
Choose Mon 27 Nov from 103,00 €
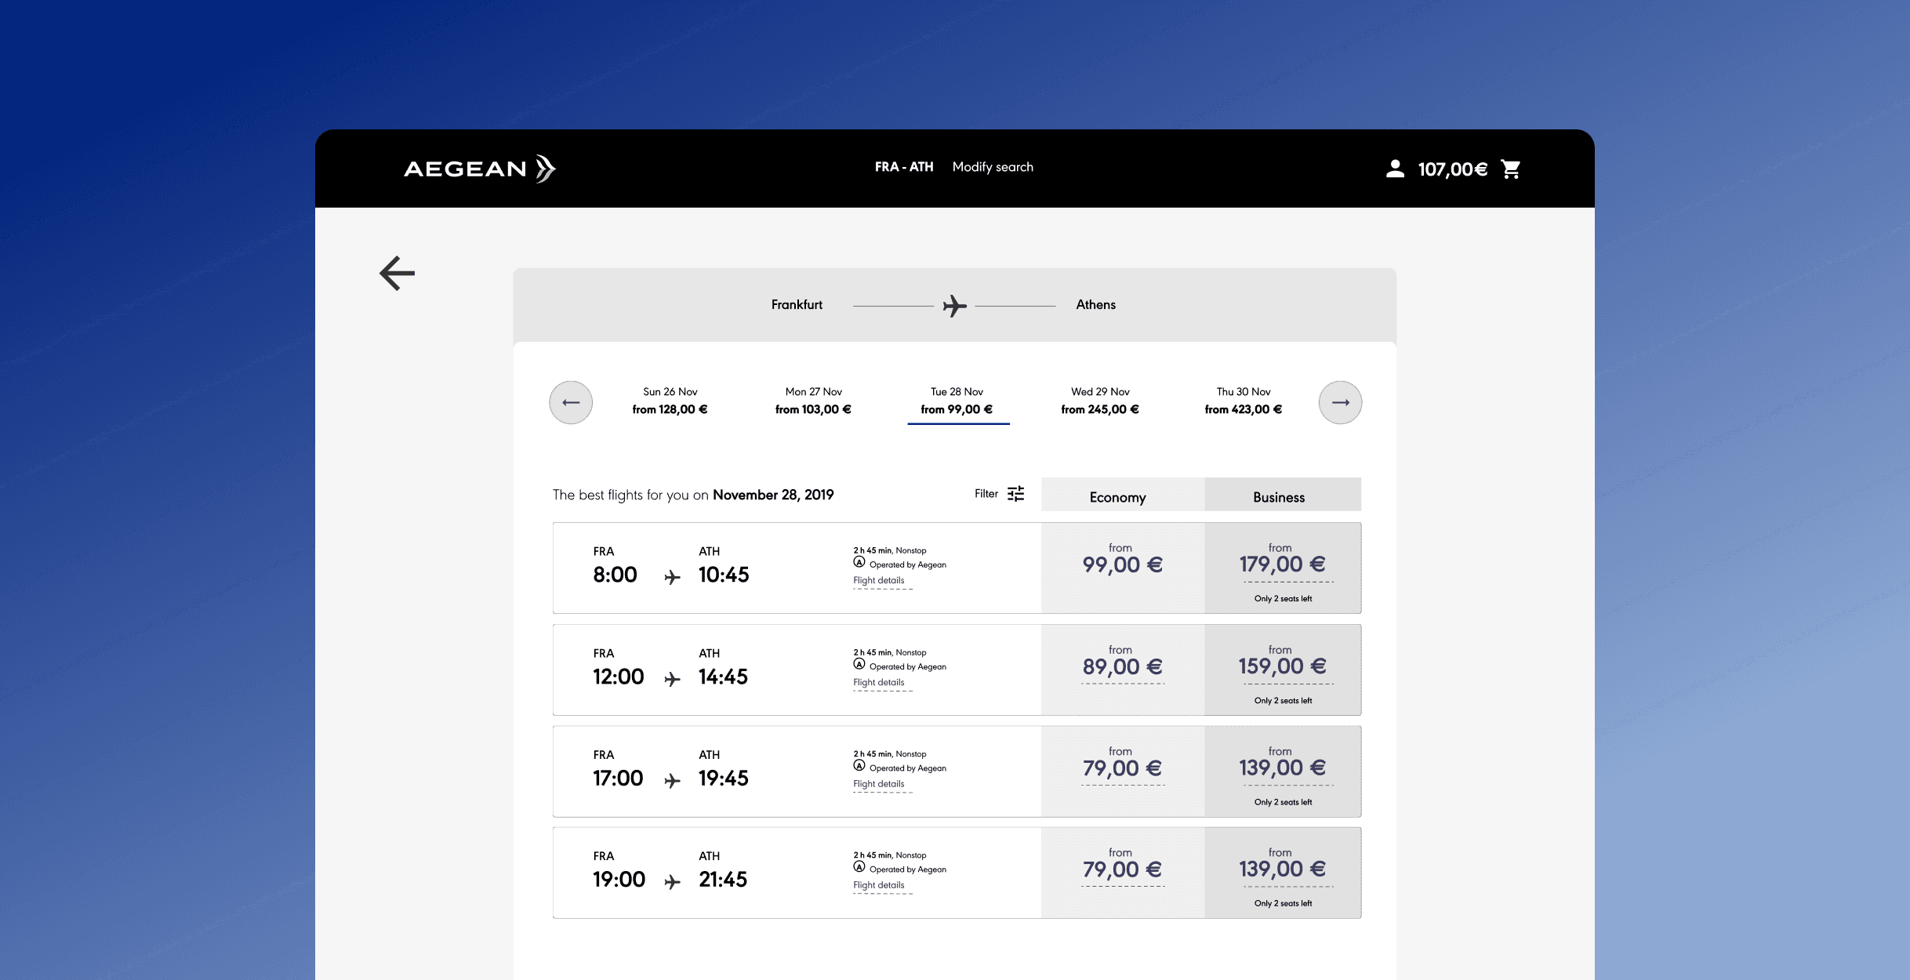tap(813, 401)
